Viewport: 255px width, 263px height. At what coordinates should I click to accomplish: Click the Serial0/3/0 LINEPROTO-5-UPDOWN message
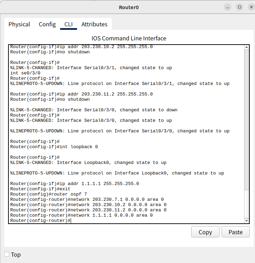(x=120, y=131)
